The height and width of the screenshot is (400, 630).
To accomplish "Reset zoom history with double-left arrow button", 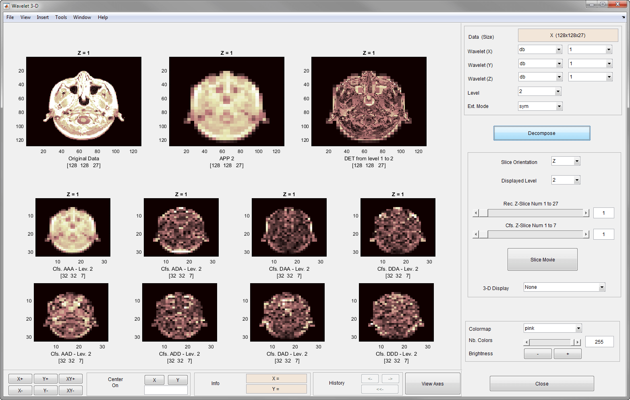I will [x=379, y=389].
